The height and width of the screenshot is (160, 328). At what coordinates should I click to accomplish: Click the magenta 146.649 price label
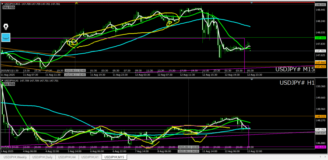click(x=320, y=147)
